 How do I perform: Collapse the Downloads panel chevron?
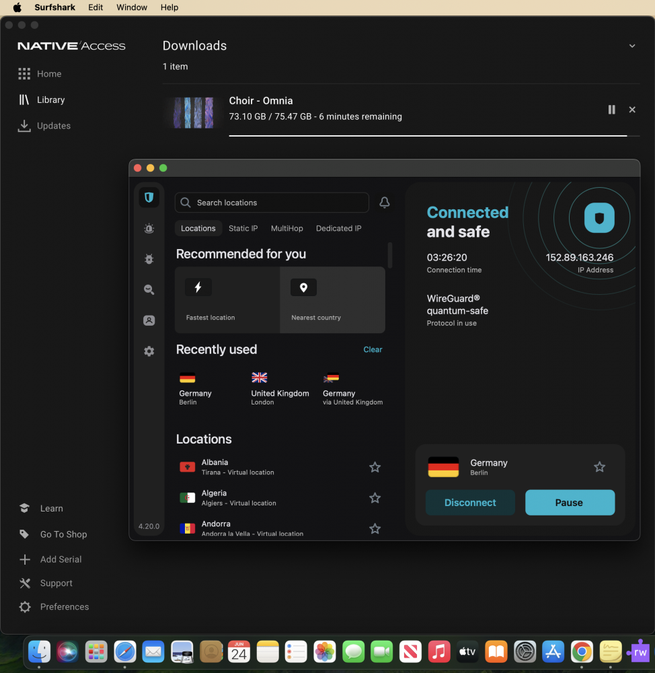coord(632,46)
